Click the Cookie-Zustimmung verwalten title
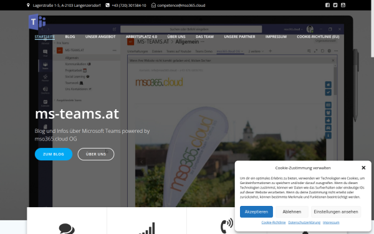 coord(303,168)
